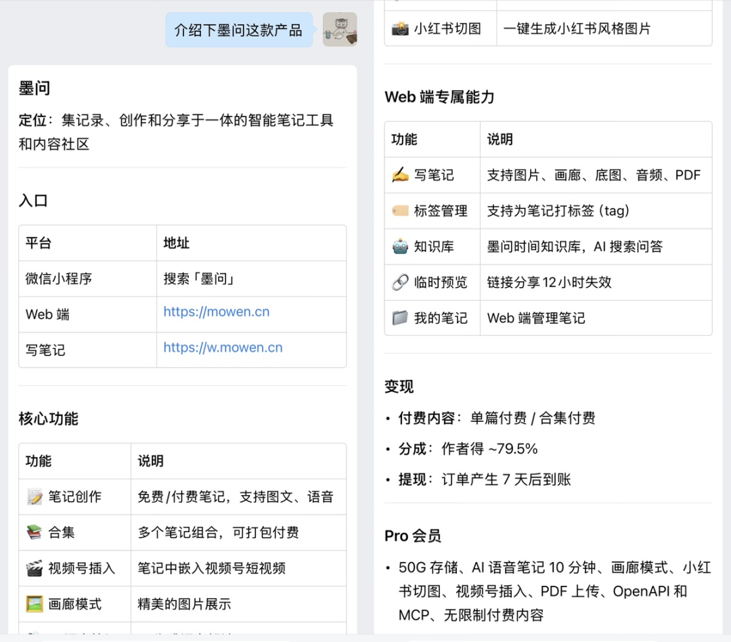Click the cell 多个笔记组合，可打包付费
731x642 pixels.
click(238, 532)
